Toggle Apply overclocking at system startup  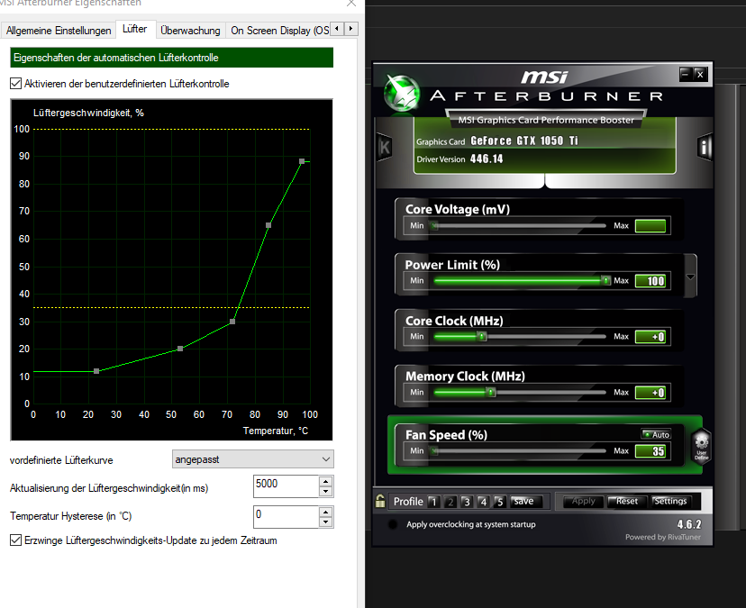[x=393, y=524]
